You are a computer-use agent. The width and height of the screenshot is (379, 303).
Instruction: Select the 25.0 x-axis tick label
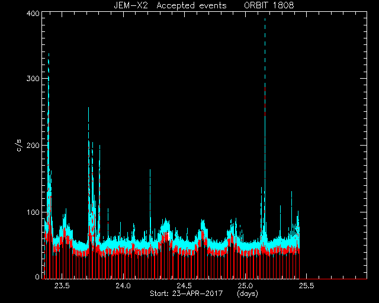coord(245,286)
